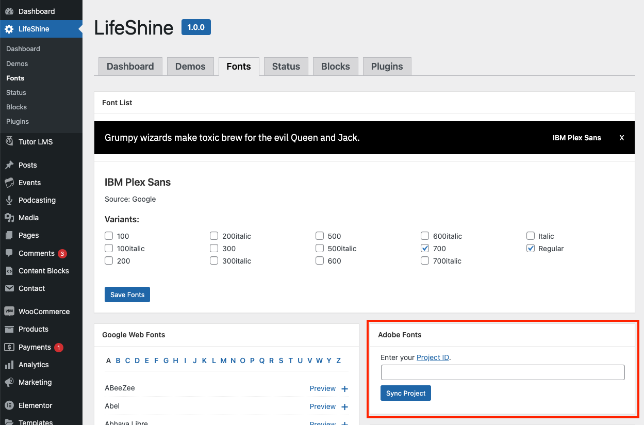Open the Project ID link
Viewport: 644px width, 425px height.
click(433, 357)
